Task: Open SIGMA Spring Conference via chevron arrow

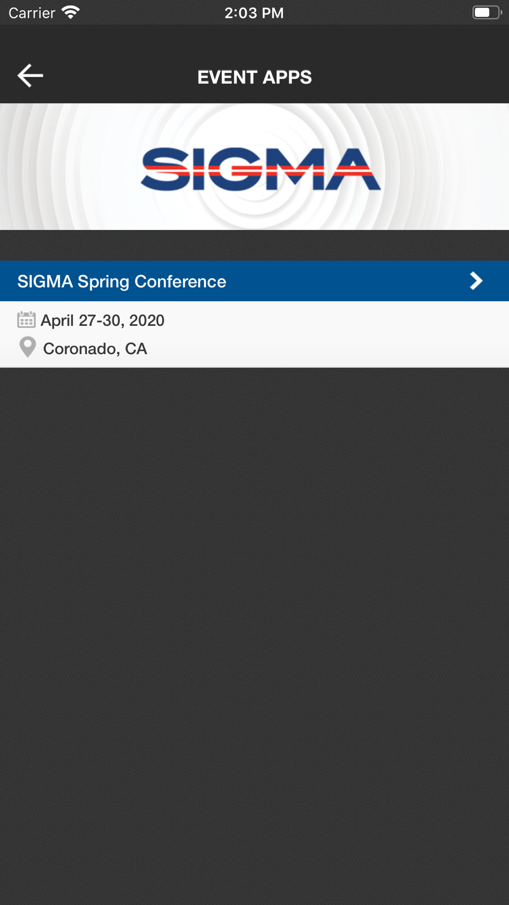Action: [476, 281]
